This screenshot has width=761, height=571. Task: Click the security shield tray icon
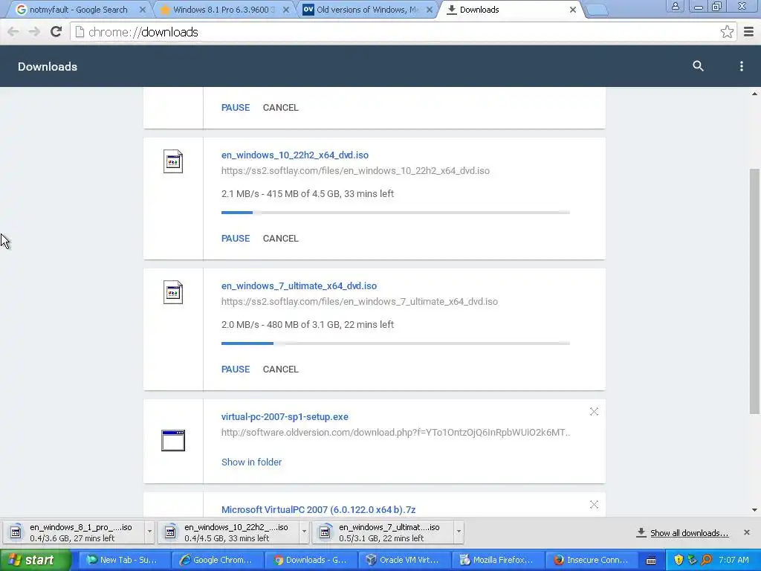pyautogui.click(x=679, y=560)
